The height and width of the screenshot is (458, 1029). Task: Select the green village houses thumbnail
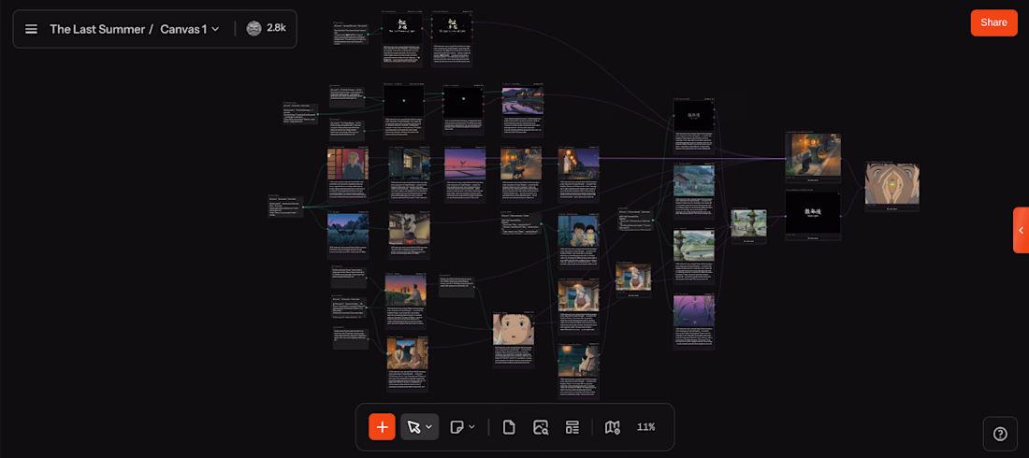pyautogui.click(x=694, y=181)
